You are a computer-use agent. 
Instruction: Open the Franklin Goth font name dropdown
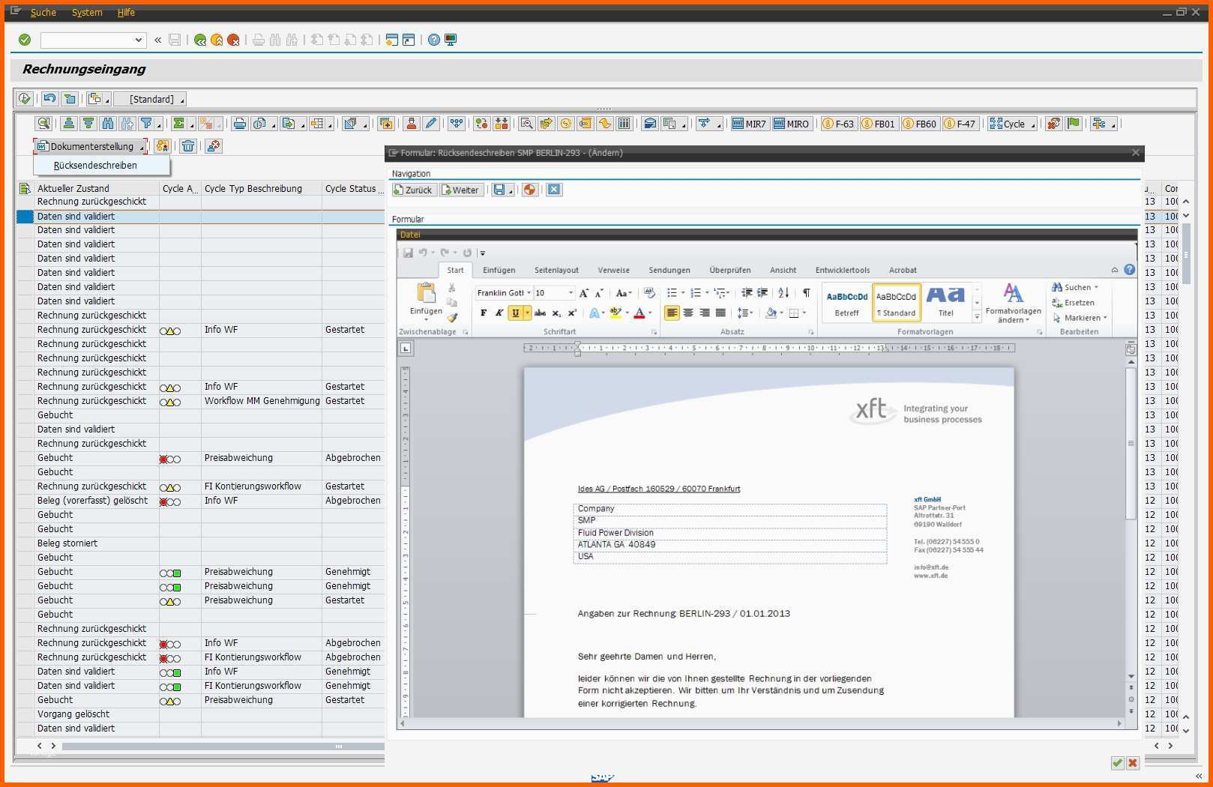529,293
